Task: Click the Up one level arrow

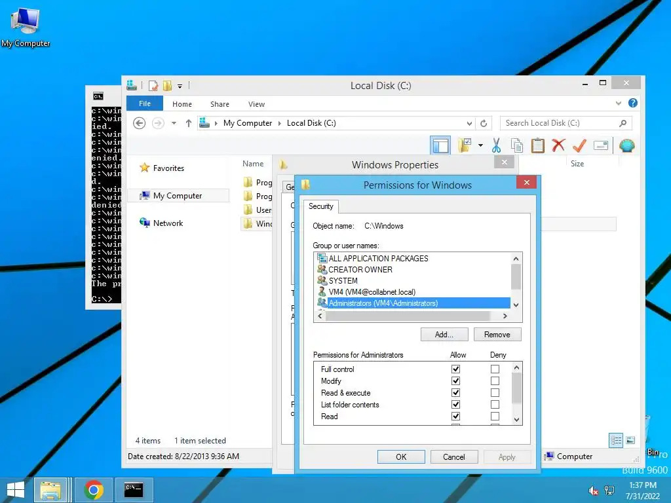Action: tap(188, 123)
